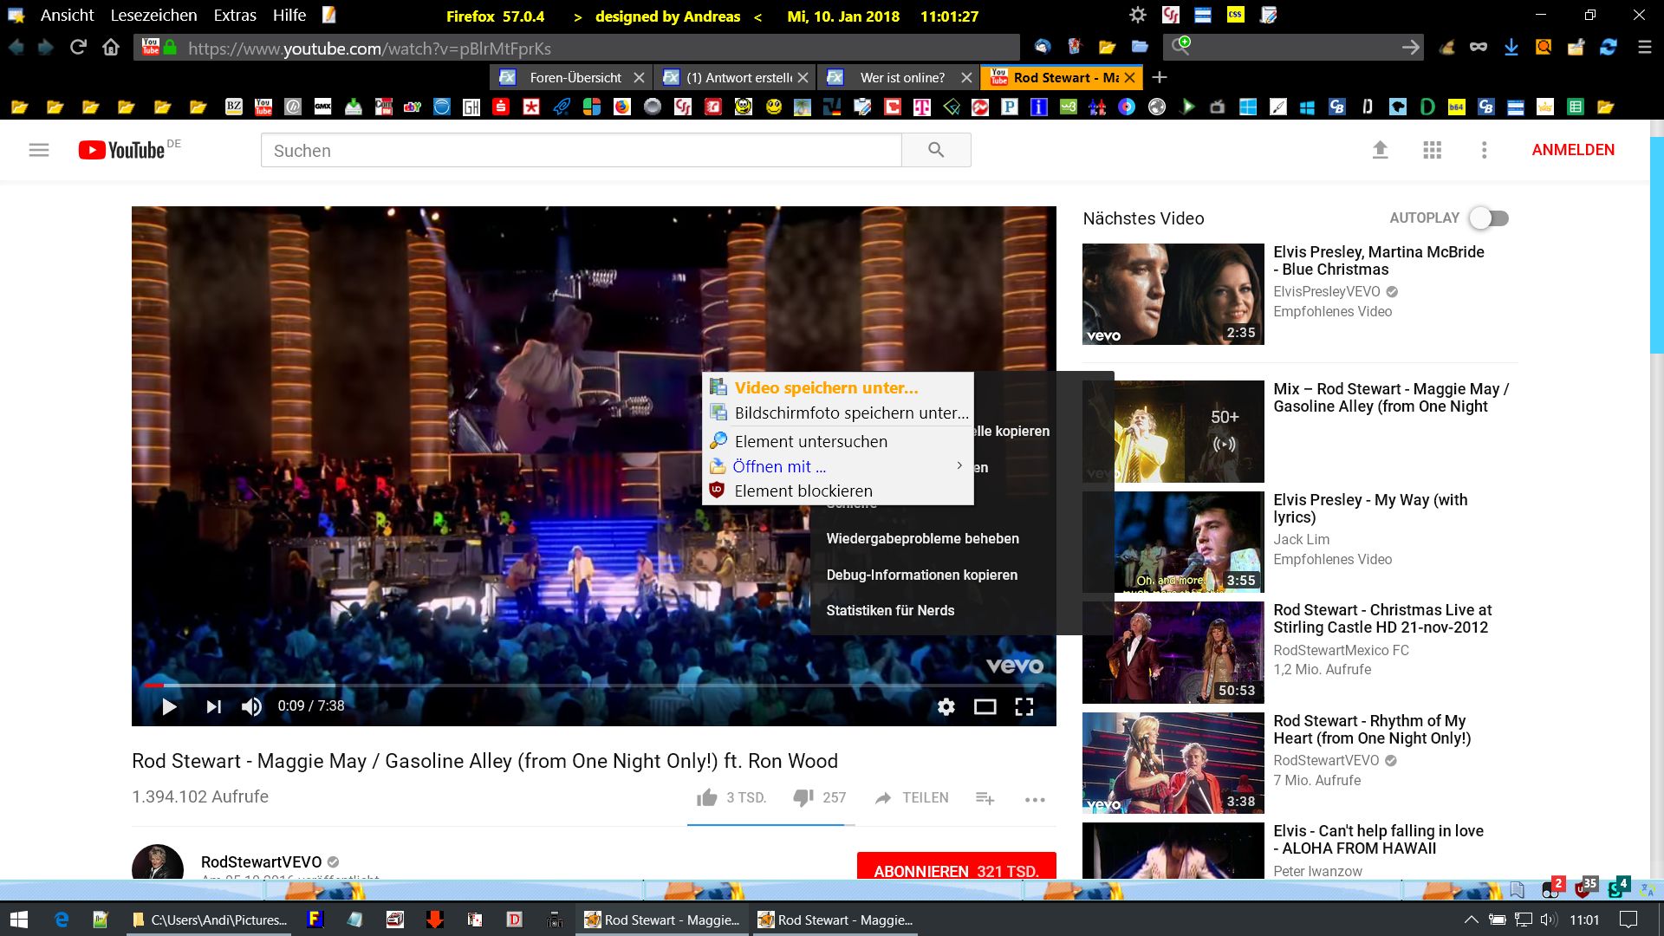Open the YouTube apps grid icon
This screenshot has height=936, width=1664.
coord(1432,150)
